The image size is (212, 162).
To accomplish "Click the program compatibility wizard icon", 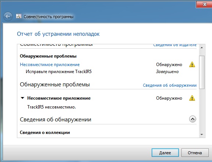I will [x=19, y=16].
